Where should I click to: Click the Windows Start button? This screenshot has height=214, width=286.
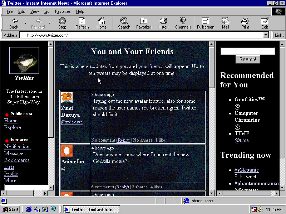[x=10, y=209]
